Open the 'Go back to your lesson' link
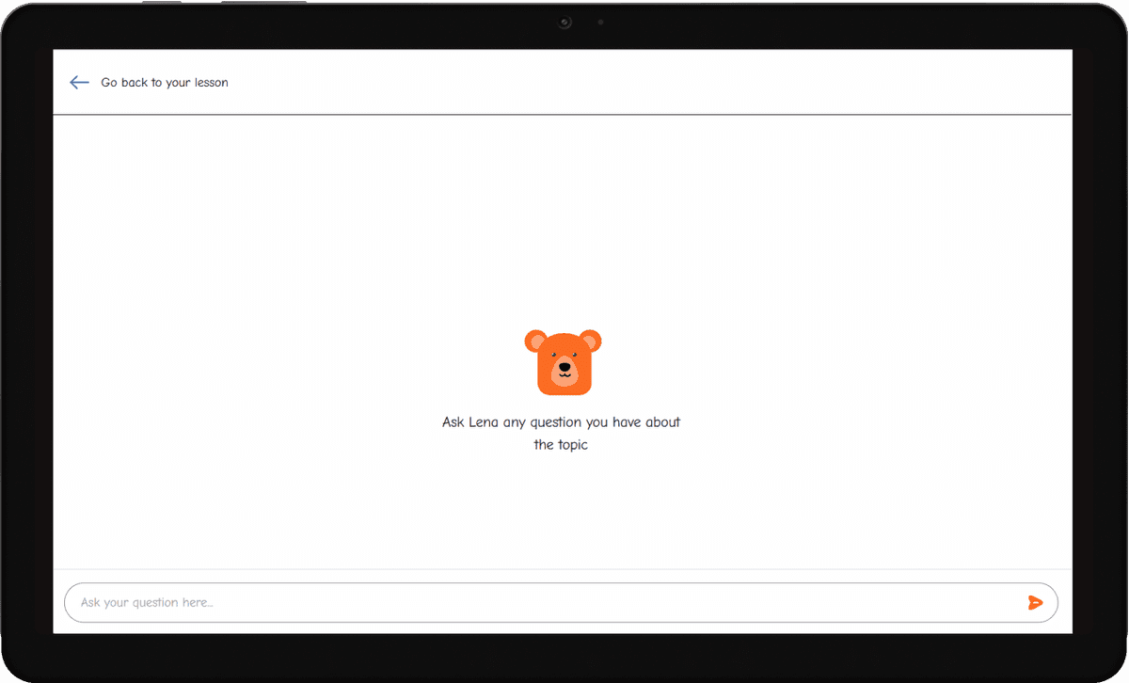1129x683 pixels. 164,83
